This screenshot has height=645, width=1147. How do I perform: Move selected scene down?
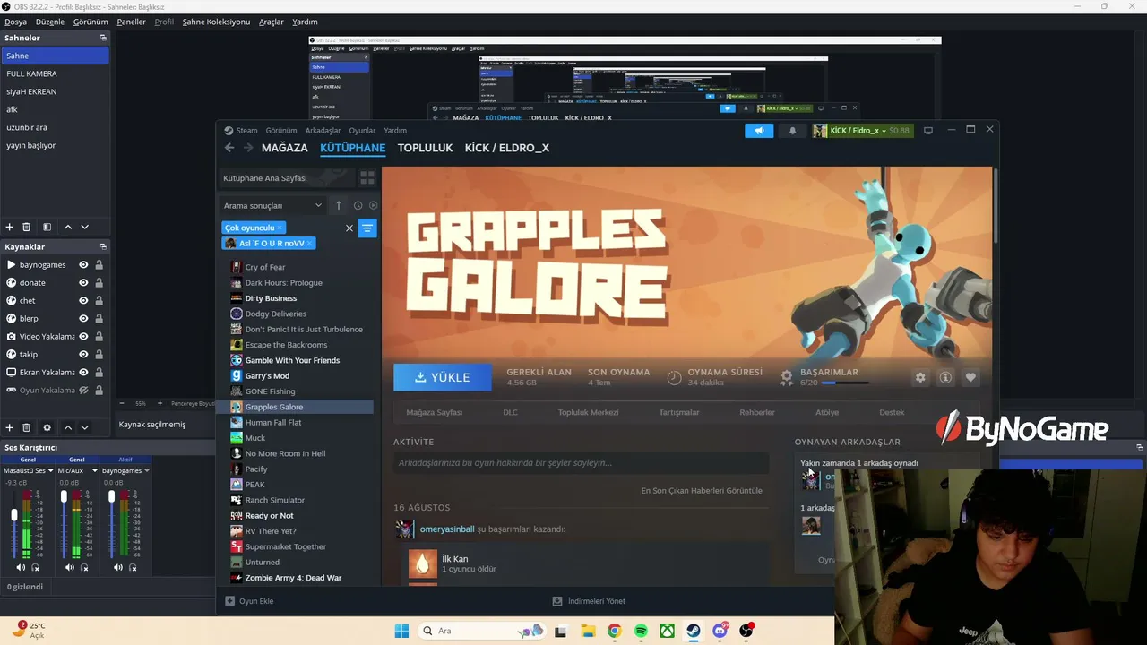point(84,228)
